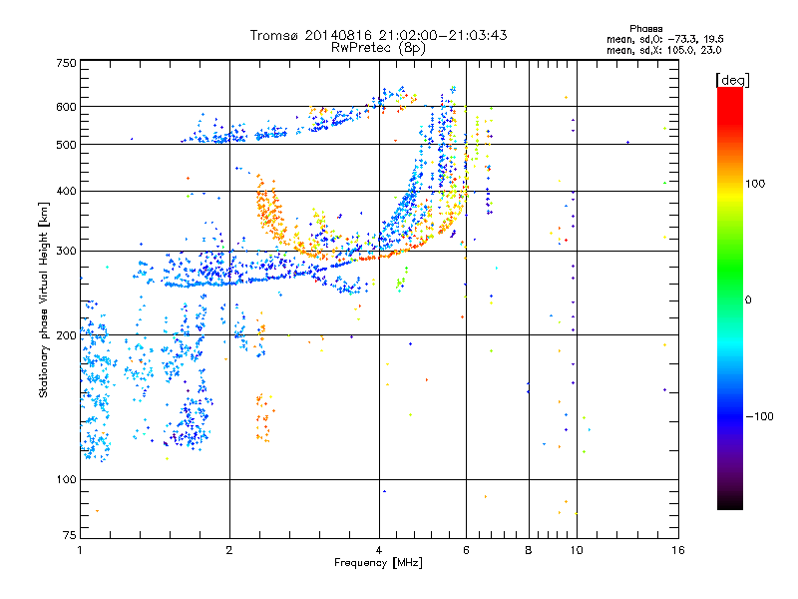Click the 'RwPretec (8p)' subtitle
798x599 pixels.
[378, 48]
